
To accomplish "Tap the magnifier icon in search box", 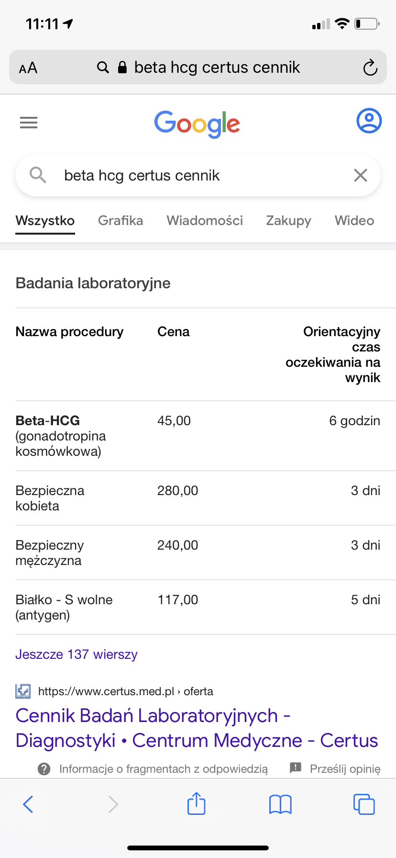I will (x=38, y=175).
